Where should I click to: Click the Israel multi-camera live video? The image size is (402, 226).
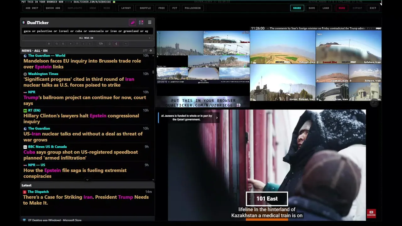(203, 57)
